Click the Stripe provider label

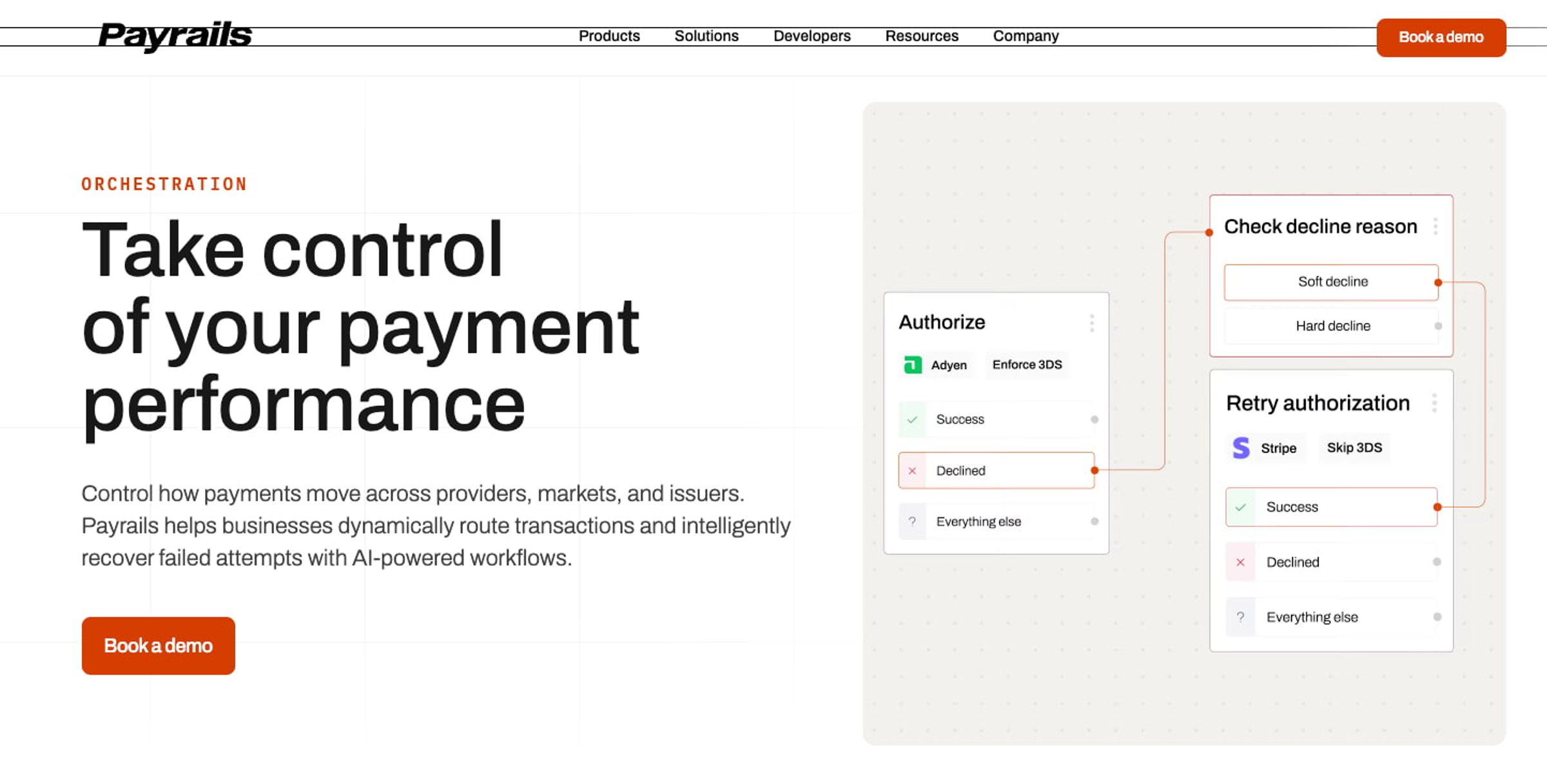click(1278, 448)
